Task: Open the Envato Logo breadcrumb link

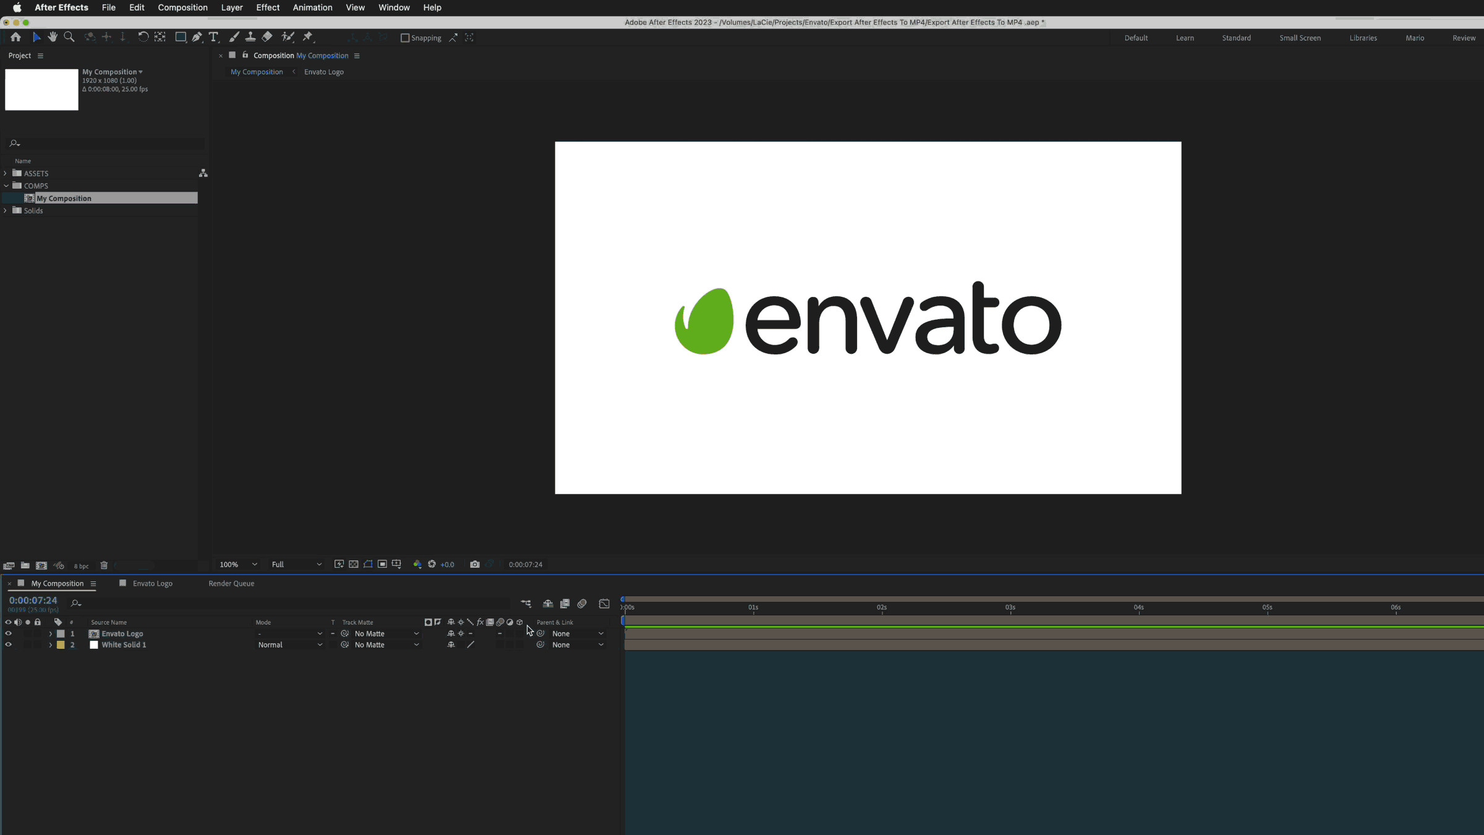Action: pos(324,72)
